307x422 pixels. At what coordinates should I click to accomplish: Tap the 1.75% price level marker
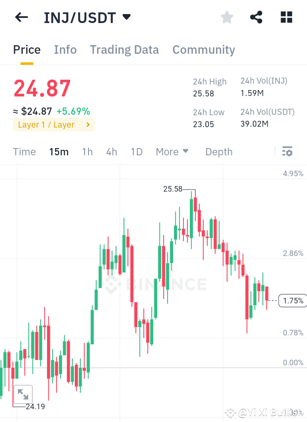tap(292, 300)
